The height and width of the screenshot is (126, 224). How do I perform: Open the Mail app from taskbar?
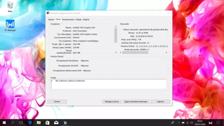56,123
